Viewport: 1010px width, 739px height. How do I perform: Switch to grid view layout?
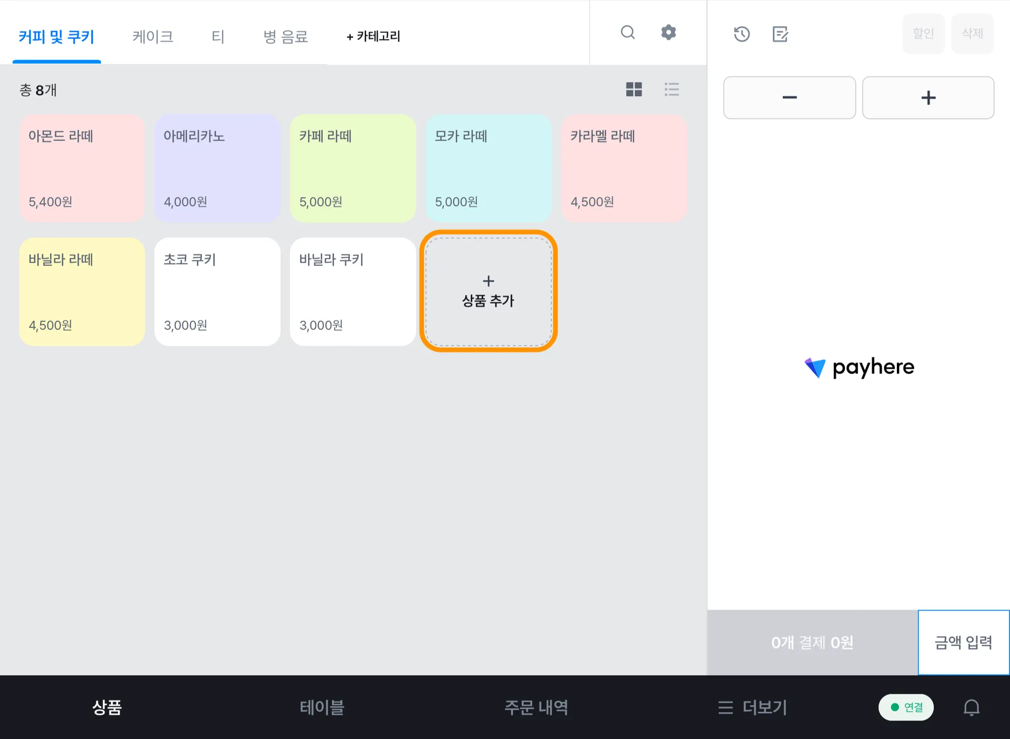pyautogui.click(x=634, y=89)
